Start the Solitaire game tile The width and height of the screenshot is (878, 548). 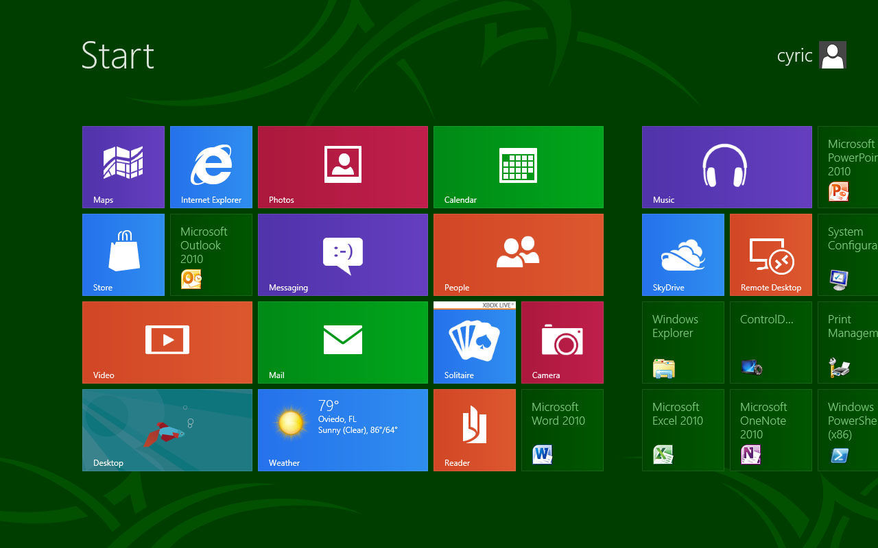pos(475,342)
